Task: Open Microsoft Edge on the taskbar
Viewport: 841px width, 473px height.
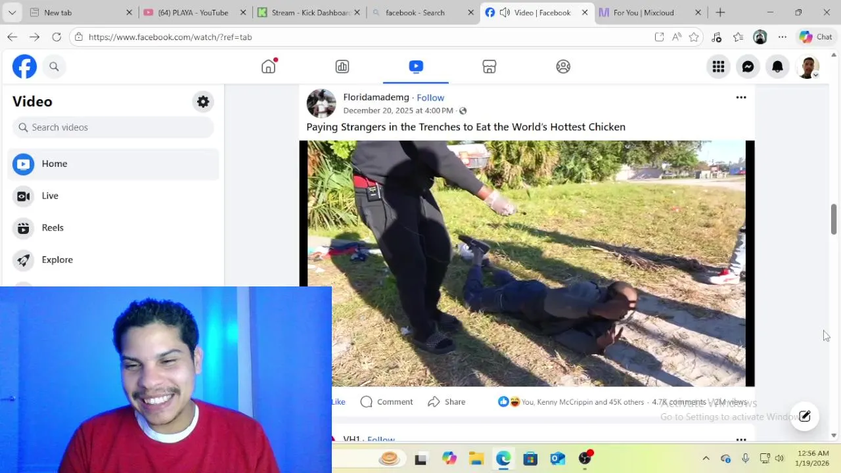Action: [503, 459]
